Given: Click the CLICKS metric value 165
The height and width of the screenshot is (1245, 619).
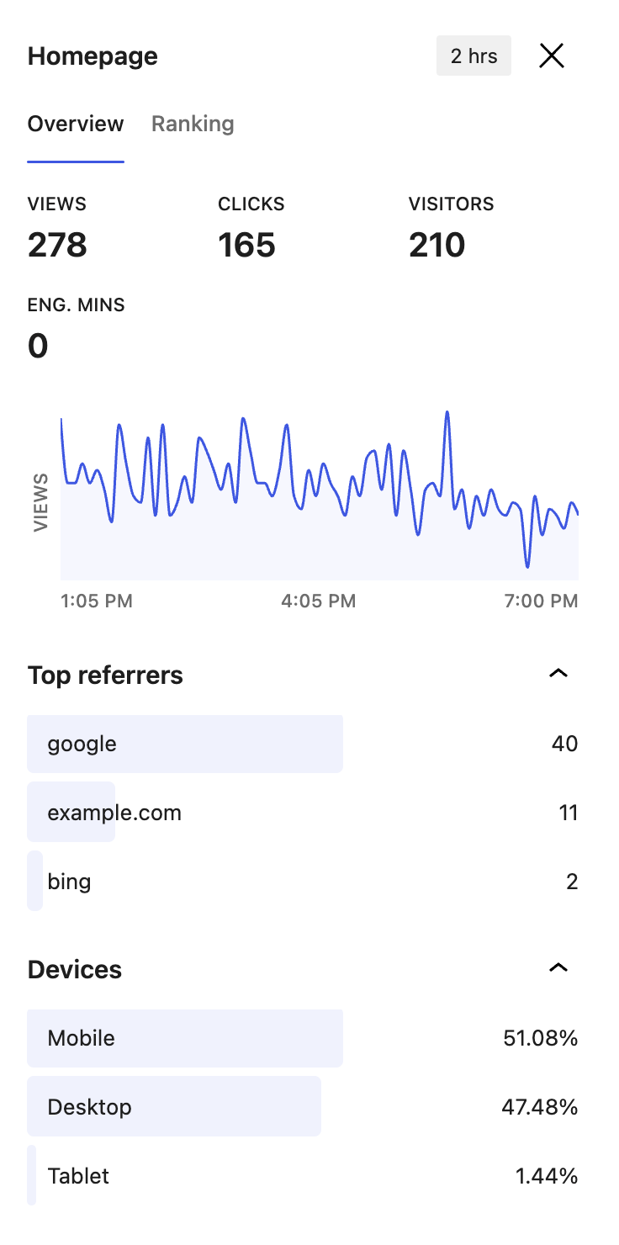Looking at the screenshot, I should pos(247,246).
